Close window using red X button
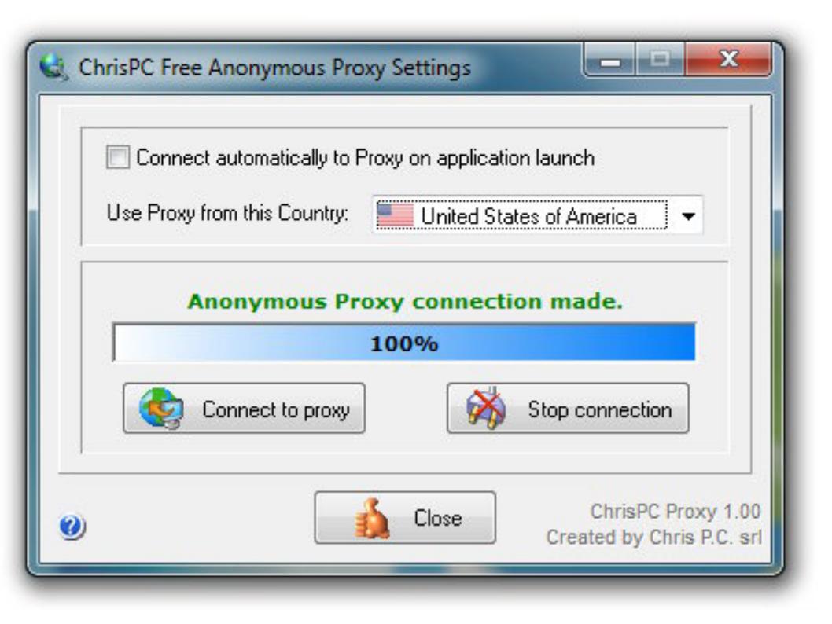 coord(728,61)
